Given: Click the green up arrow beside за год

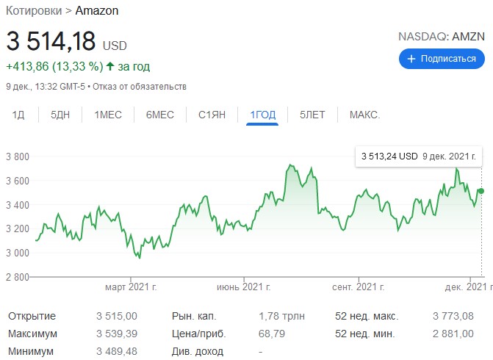Looking at the screenshot, I should [110, 66].
